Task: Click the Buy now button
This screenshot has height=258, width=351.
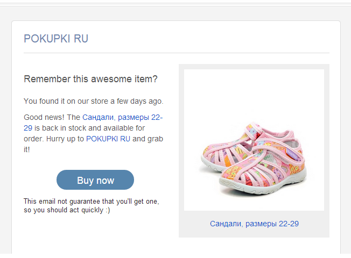Action: tap(95, 180)
